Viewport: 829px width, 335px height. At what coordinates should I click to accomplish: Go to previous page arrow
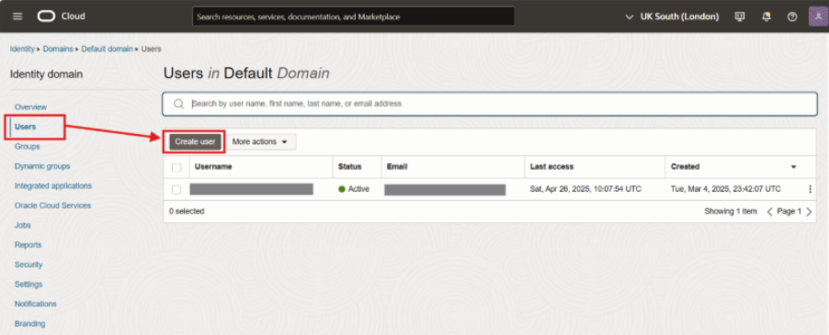pyautogui.click(x=770, y=211)
